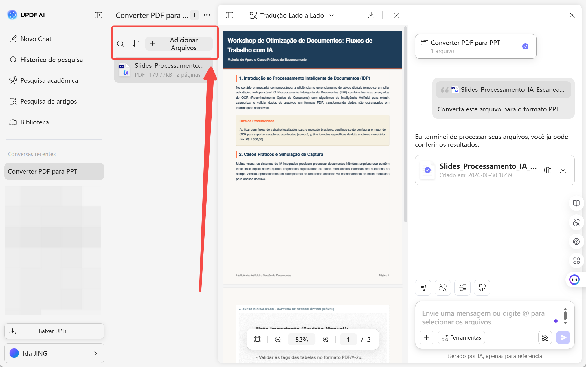This screenshot has width=586, height=367.
Task: Click the convert format quick action icon
Action: (482, 288)
